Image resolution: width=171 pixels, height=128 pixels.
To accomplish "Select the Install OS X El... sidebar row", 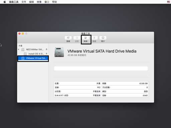I will (33, 54).
